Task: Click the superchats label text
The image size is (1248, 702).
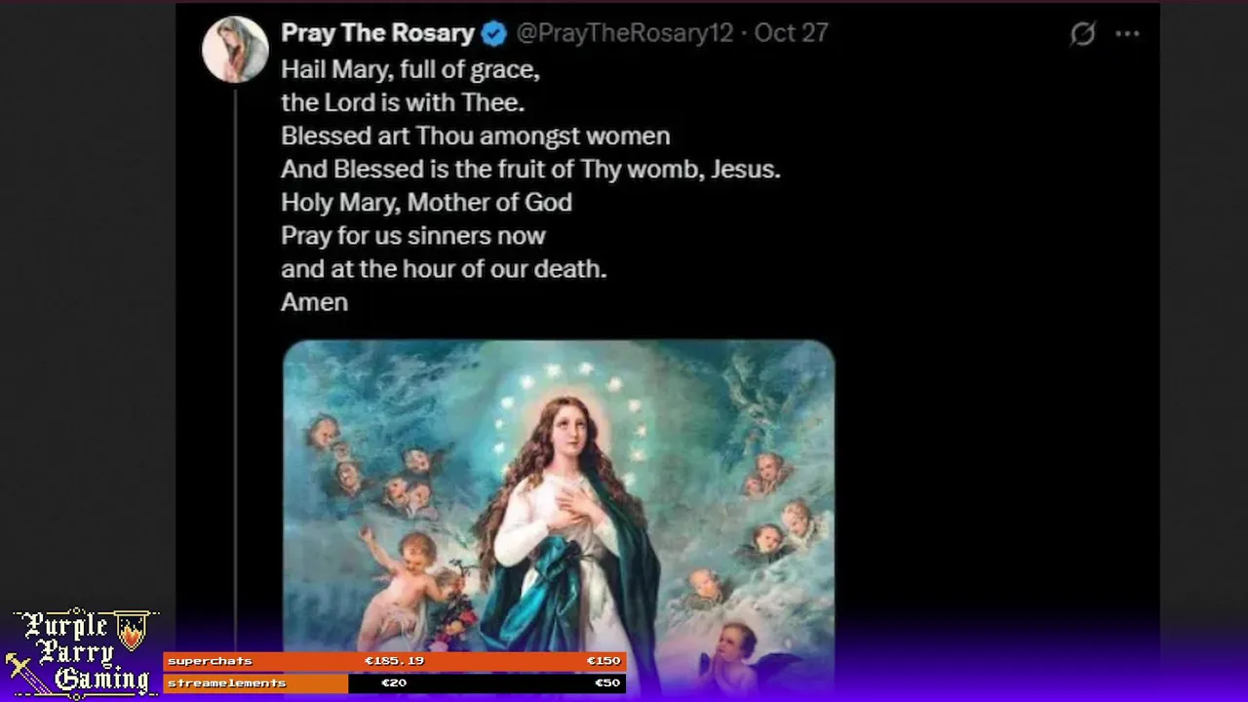Action: pos(210,661)
